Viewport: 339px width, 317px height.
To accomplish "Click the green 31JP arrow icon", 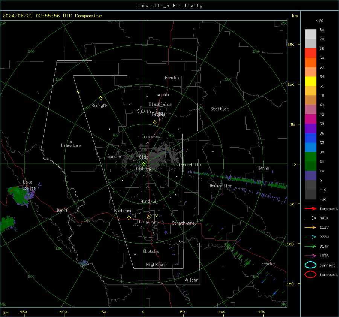I will tap(310, 246).
